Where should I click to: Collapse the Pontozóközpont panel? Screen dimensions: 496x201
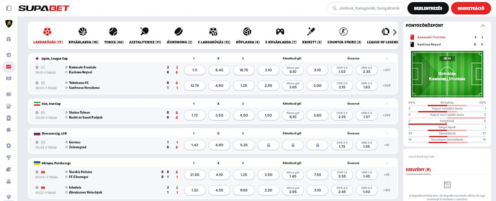coord(483,25)
